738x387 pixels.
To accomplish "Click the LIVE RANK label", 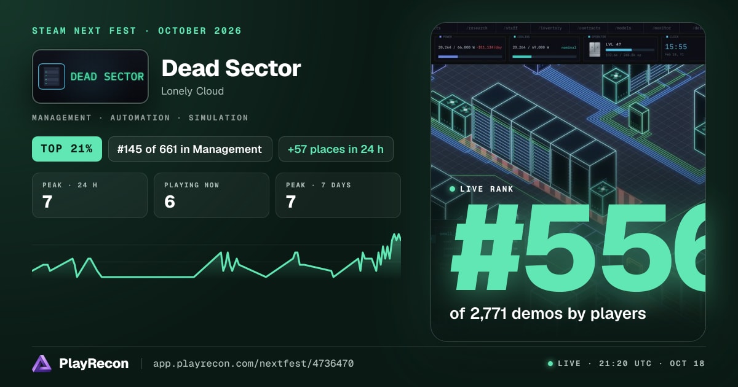I will (488, 189).
